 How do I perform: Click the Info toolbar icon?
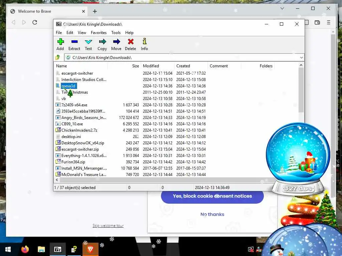[144, 41]
